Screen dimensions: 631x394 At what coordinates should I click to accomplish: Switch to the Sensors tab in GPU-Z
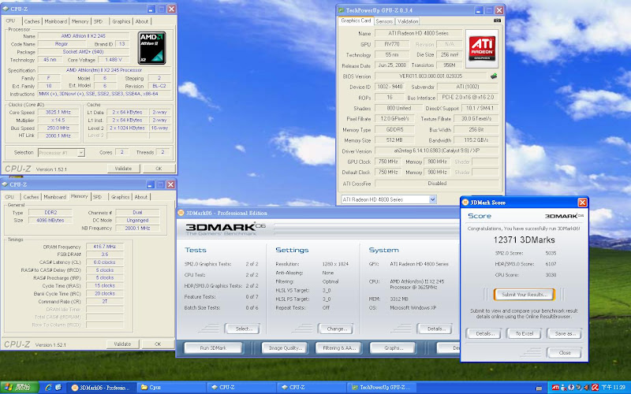[x=384, y=21]
